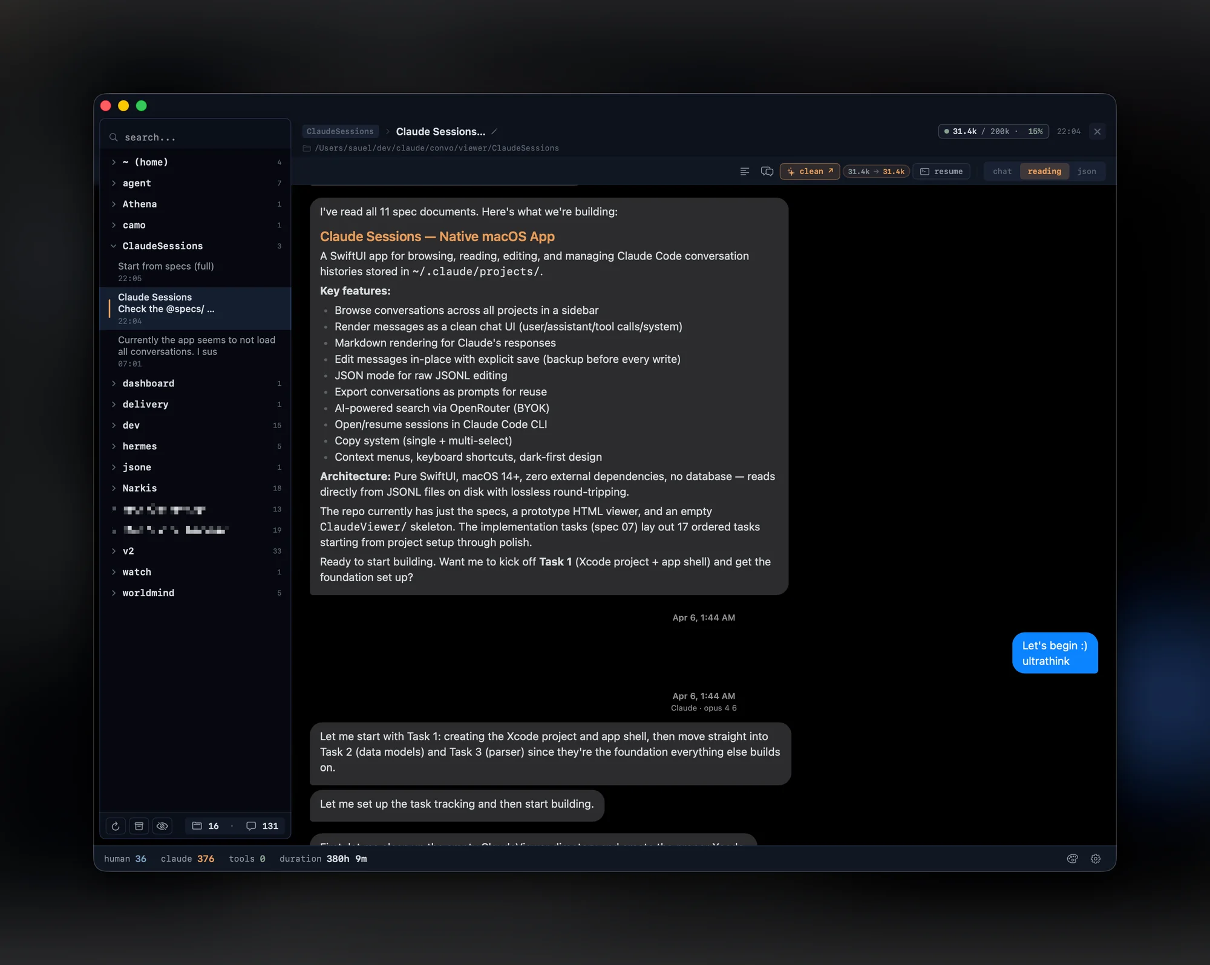
Task: Click the 'Claude · opus 4 6' model label
Action: coord(704,709)
